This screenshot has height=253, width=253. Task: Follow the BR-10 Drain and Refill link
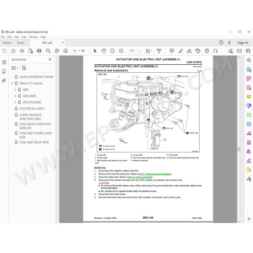pyautogui.click(x=140, y=177)
